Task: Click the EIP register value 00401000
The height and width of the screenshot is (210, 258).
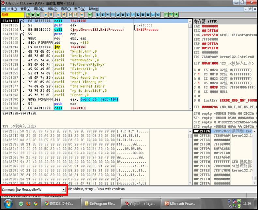Action: click(x=210, y=63)
